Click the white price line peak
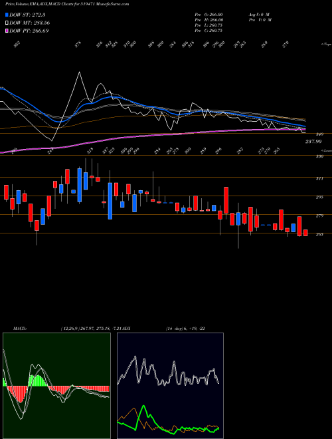 [80, 73]
